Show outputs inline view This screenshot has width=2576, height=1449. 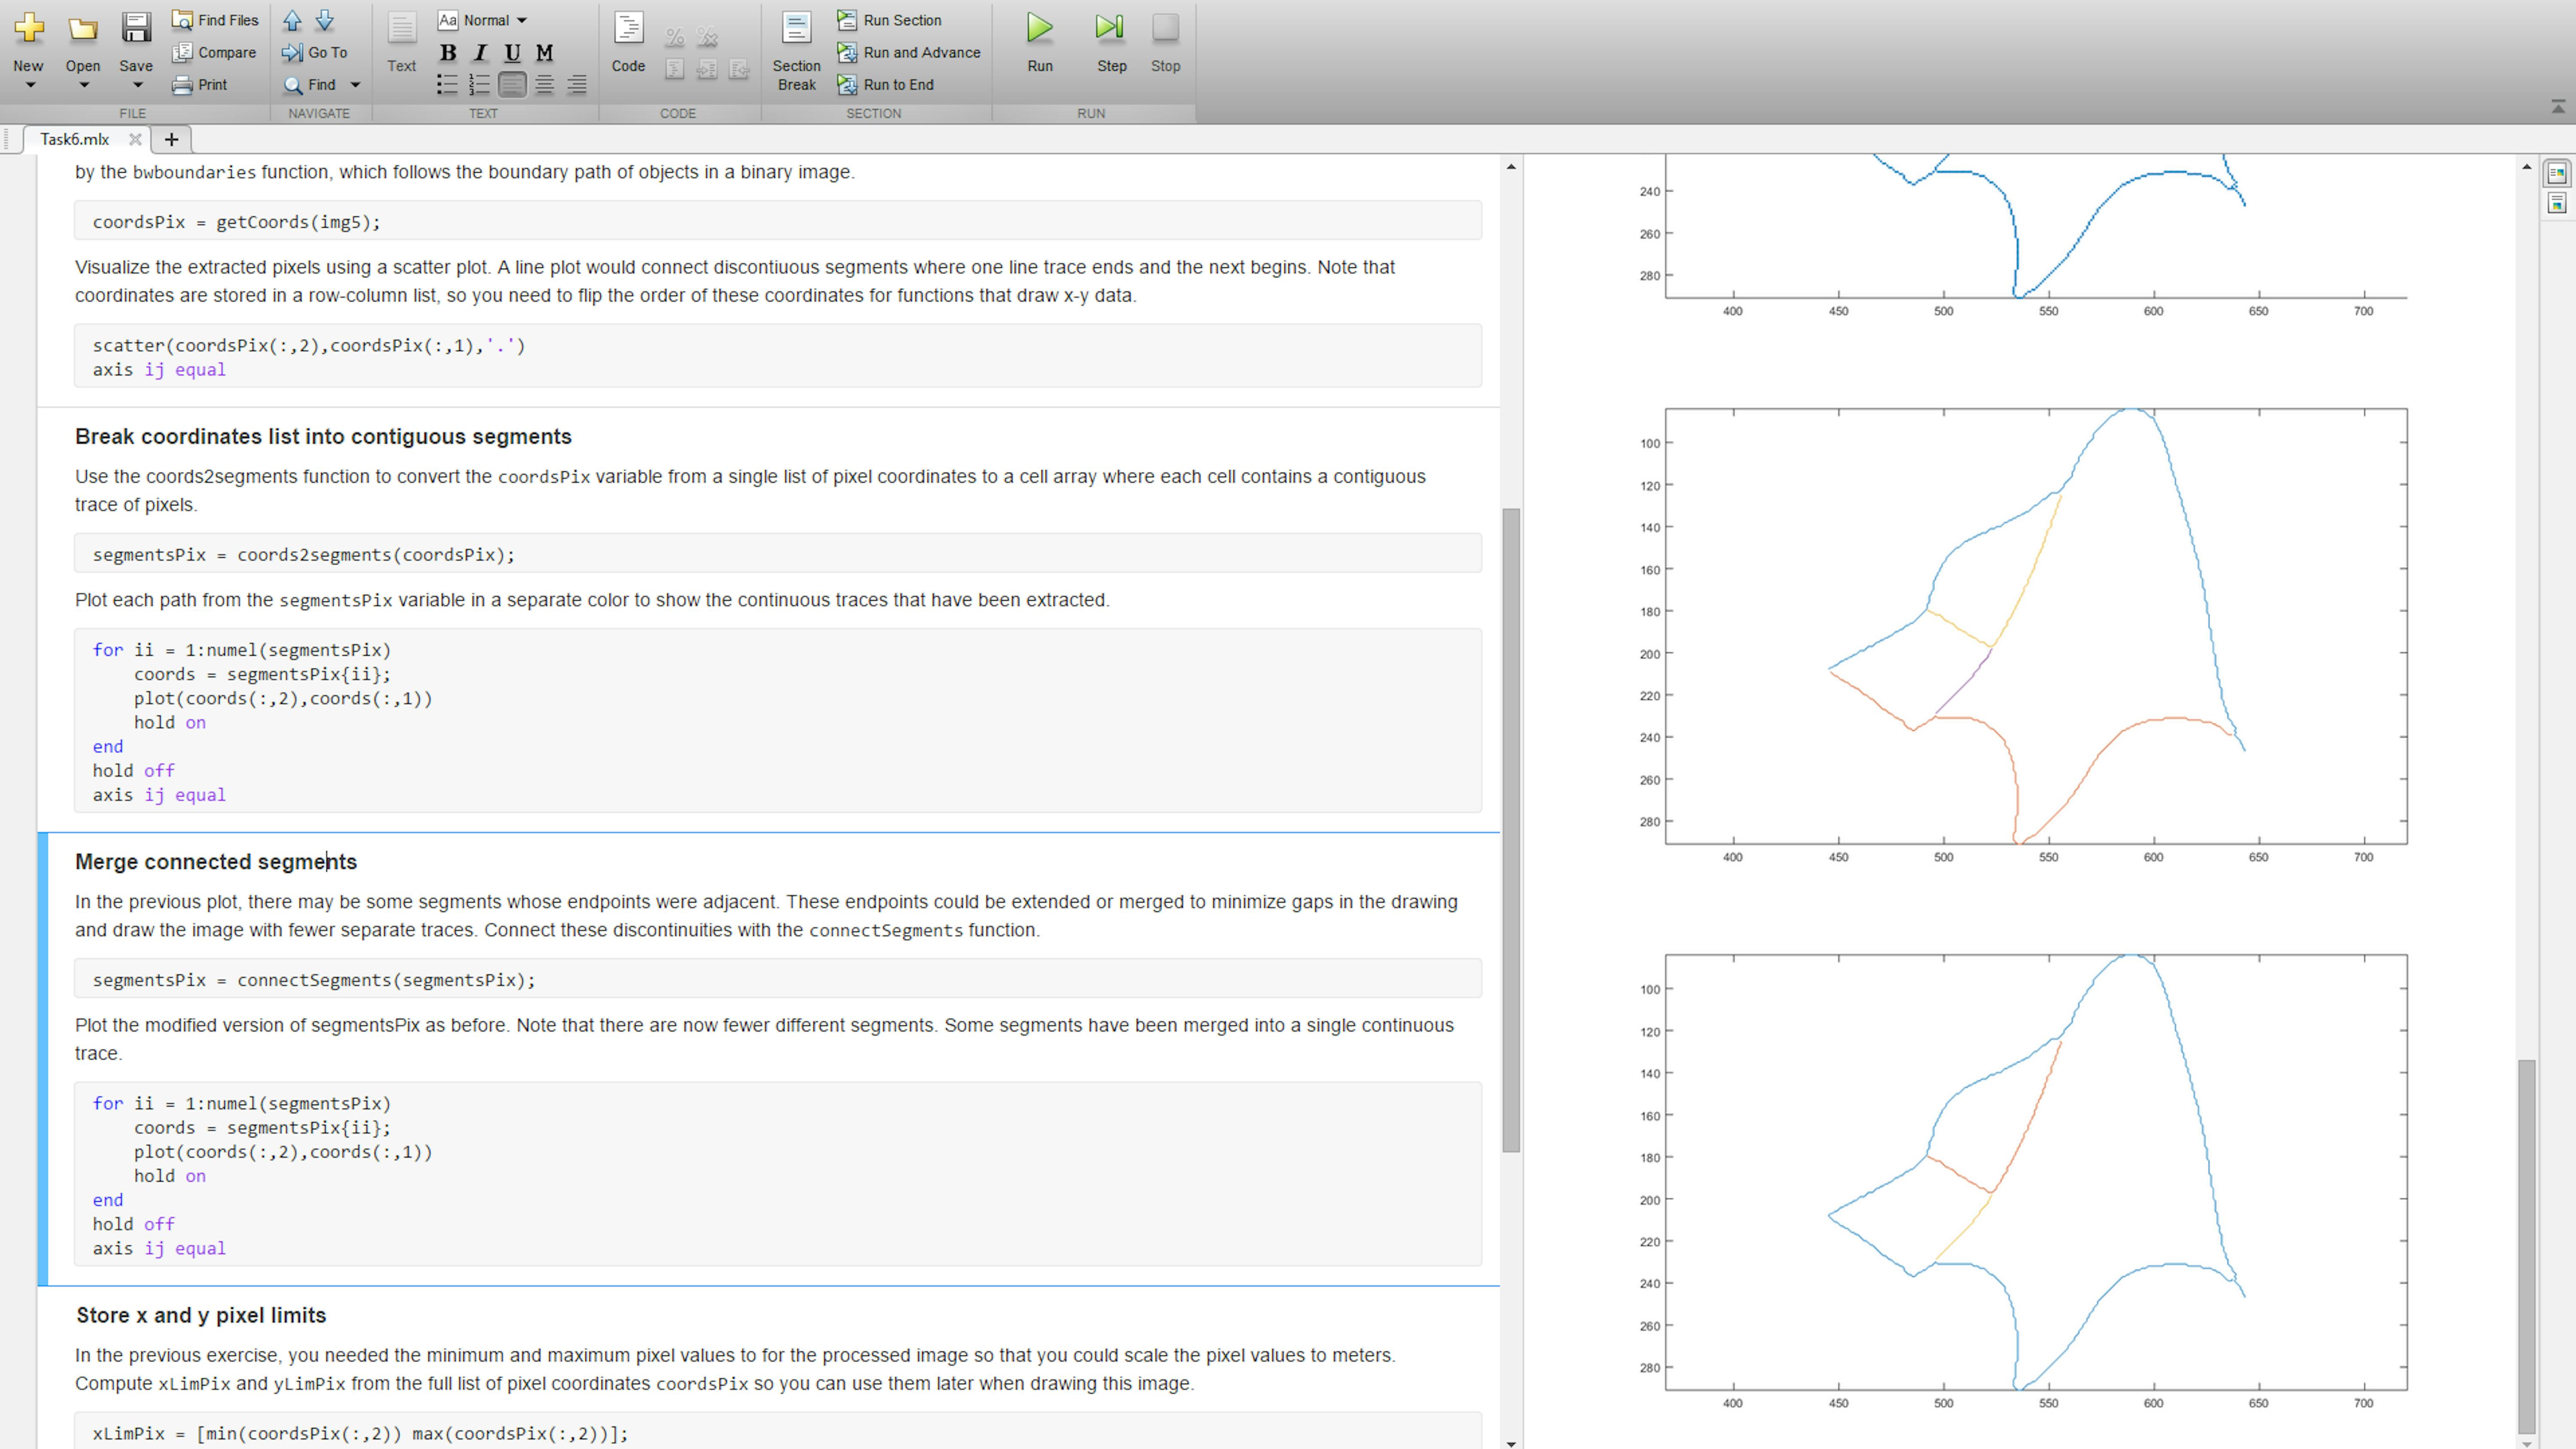coord(2557,204)
